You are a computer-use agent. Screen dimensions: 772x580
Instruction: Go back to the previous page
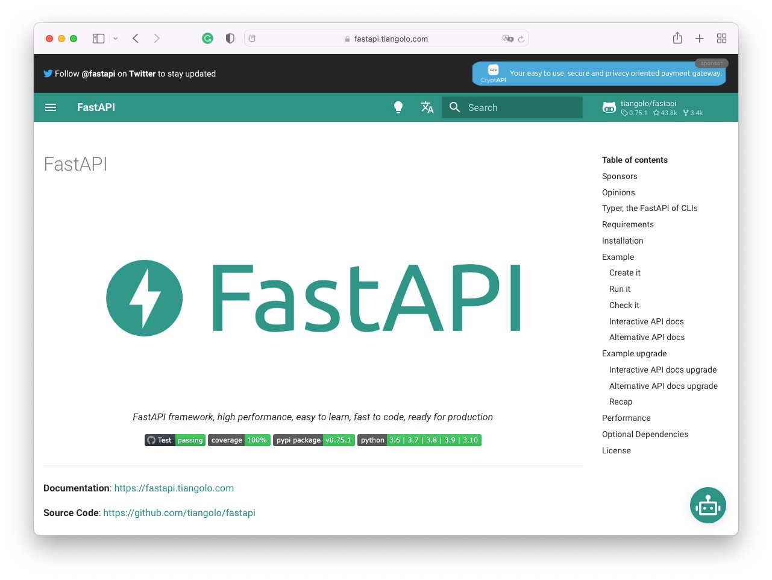pos(136,39)
